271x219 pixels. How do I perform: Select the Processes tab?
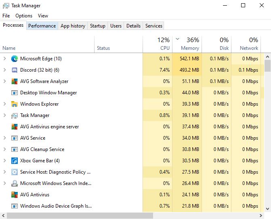click(x=13, y=25)
